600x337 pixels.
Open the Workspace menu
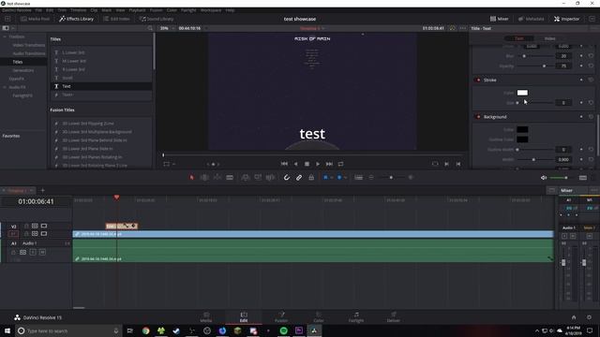tap(211, 10)
